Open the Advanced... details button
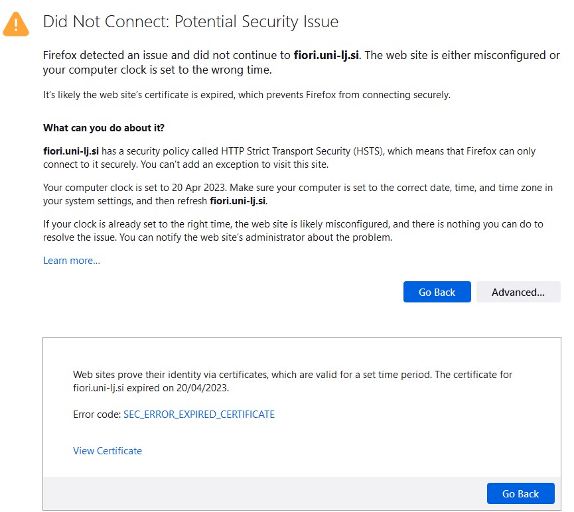The height and width of the screenshot is (512, 574). 518,292
